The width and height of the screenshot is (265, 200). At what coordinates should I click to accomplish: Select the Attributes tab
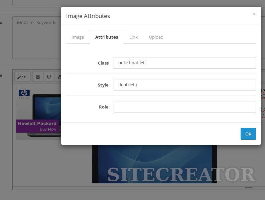pos(106,37)
